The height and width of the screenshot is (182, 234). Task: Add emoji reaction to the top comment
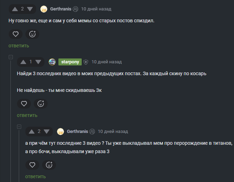(32, 34)
